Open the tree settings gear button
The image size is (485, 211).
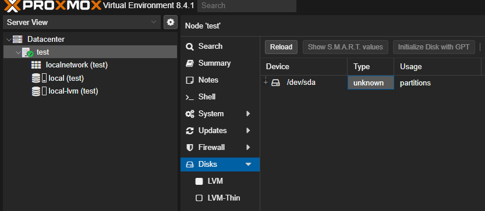[171, 22]
